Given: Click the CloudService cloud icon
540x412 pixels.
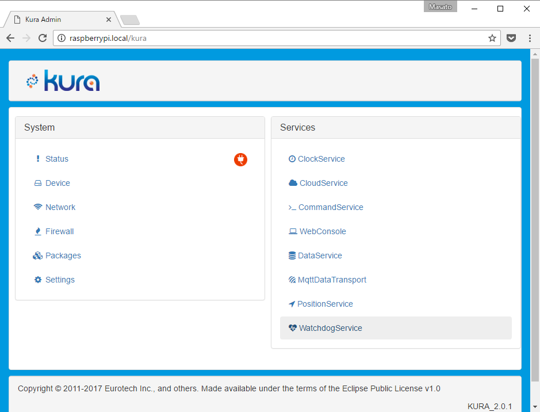Looking at the screenshot, I should point(292,183).
